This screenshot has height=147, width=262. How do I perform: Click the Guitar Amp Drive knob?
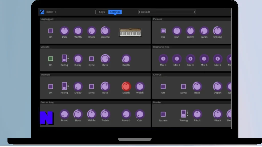(x=64, y=114)
